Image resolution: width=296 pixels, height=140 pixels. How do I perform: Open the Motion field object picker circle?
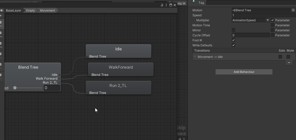click(293, 10)
